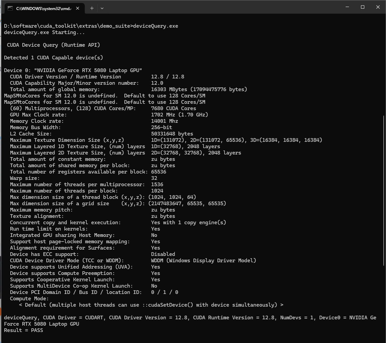Click 'CUDA Device Query (Runtime API)' text

(53, 45)
